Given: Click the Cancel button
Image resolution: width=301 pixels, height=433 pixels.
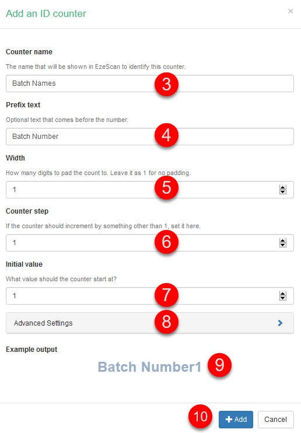Looking at the screenshot, I should (x=275, y=420).
